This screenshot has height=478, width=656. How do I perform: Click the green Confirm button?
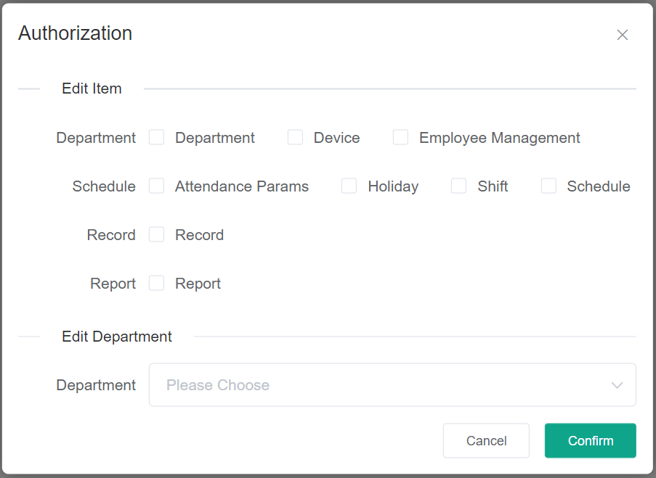point(590,441)
